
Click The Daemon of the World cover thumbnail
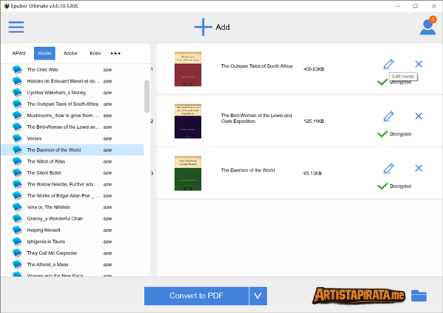(x=188, y=173)
